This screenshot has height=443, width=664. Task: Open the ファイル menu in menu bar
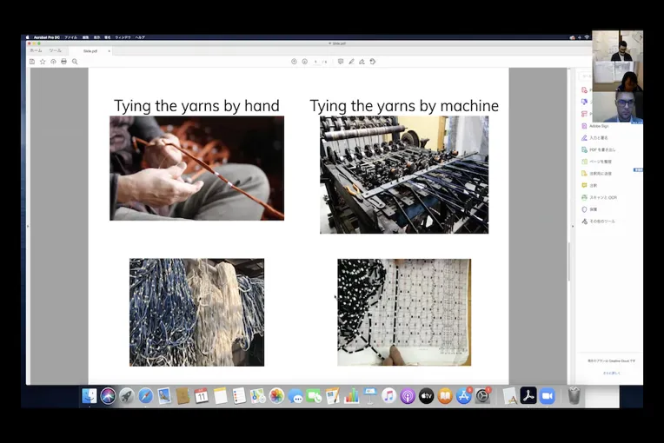pos(70,37)
